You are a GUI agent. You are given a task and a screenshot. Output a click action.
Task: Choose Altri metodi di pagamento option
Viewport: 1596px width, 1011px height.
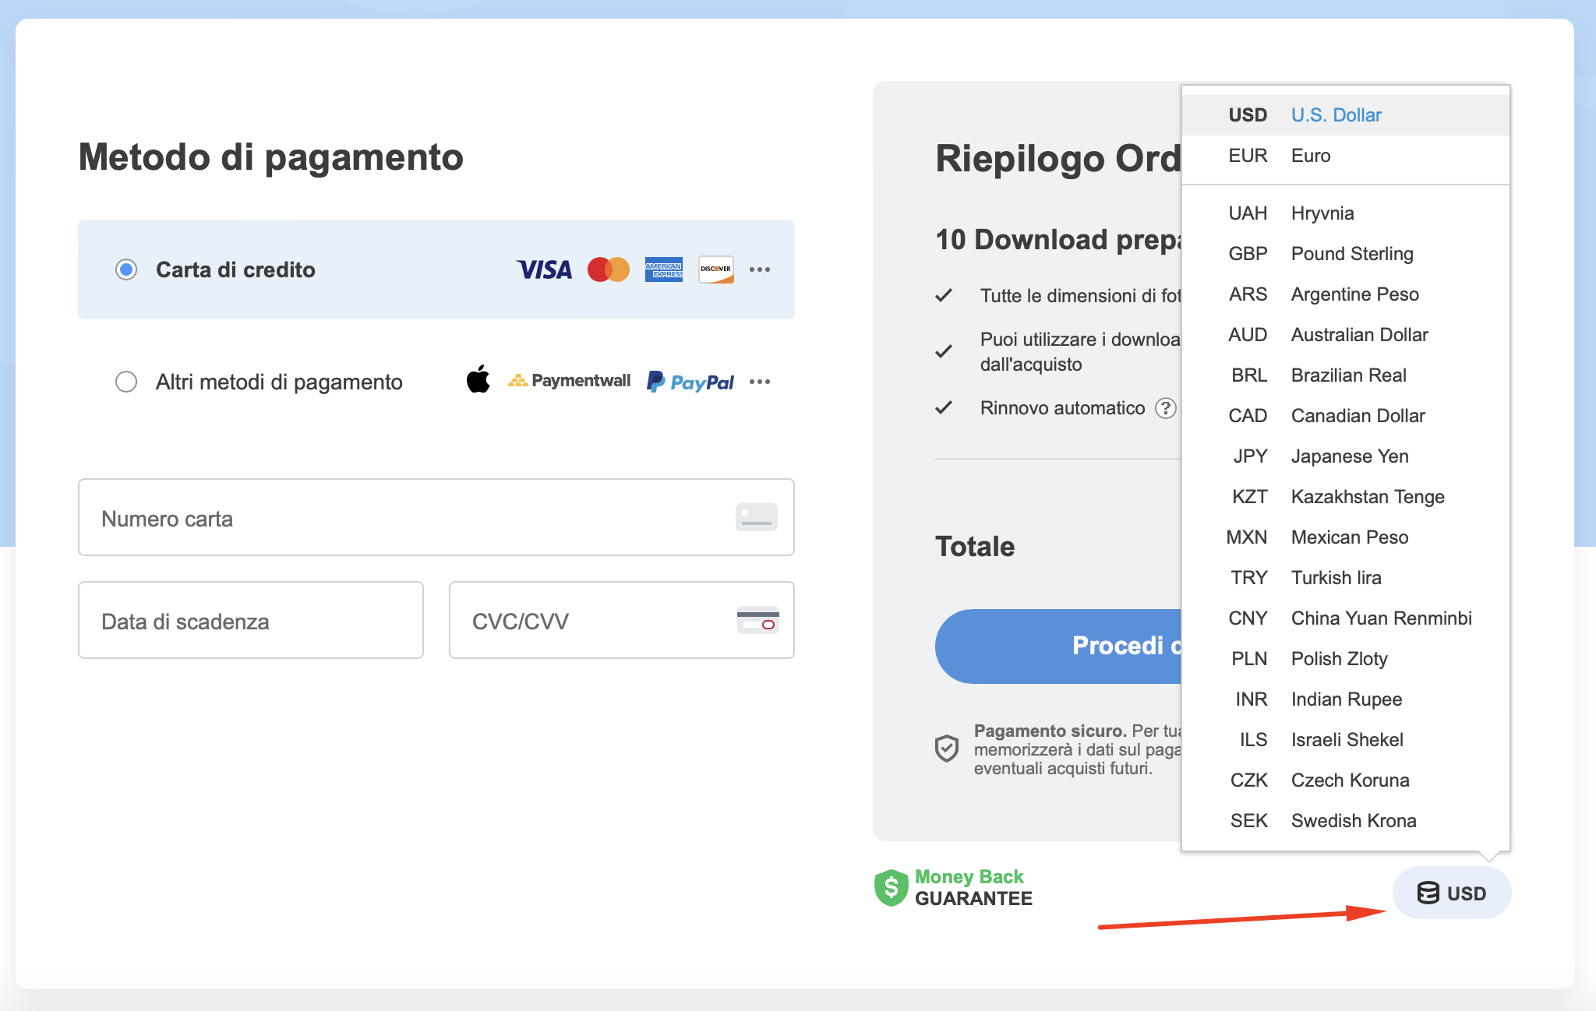point(125,382)
